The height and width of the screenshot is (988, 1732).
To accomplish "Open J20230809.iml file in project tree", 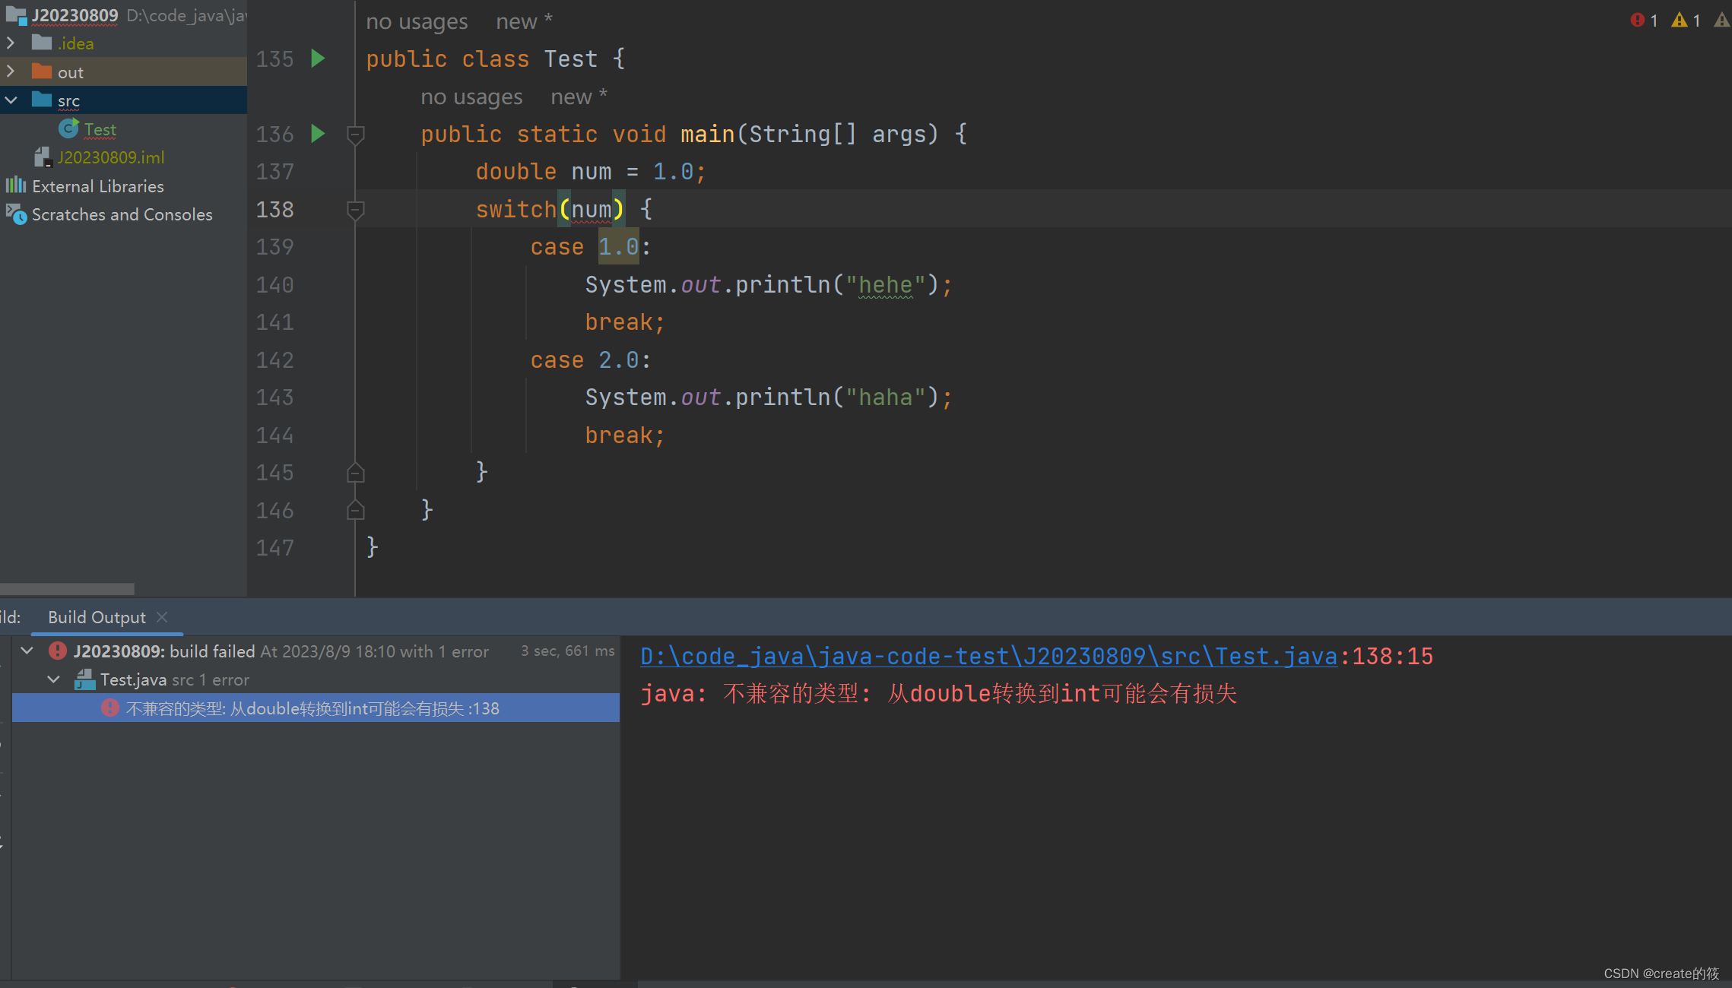I will pos(111,157).
